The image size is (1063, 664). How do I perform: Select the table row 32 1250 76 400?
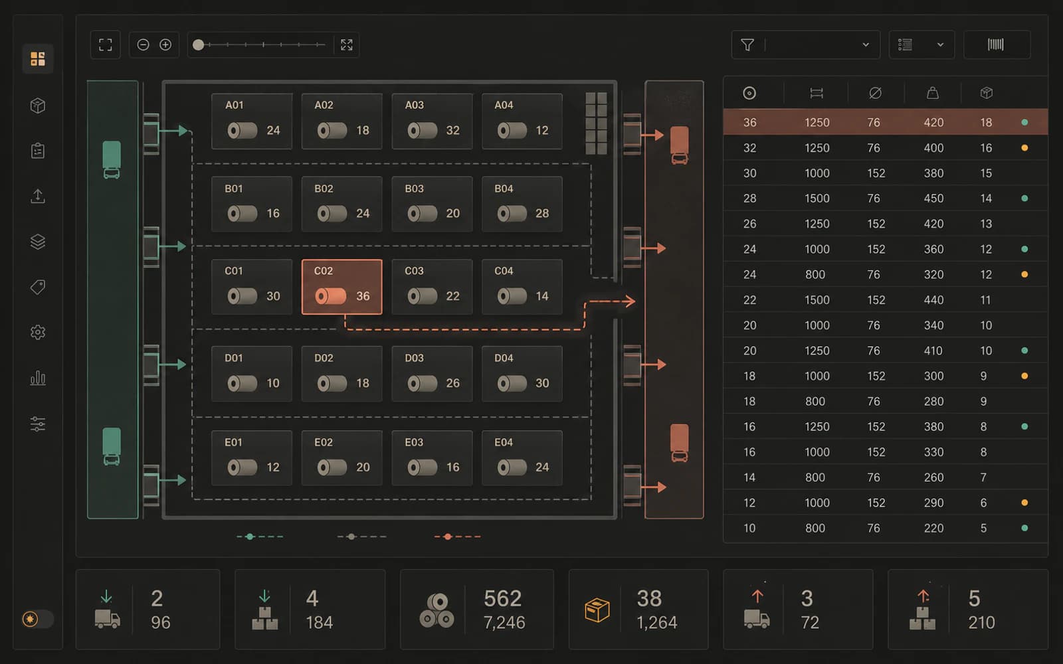coord(886,147)
